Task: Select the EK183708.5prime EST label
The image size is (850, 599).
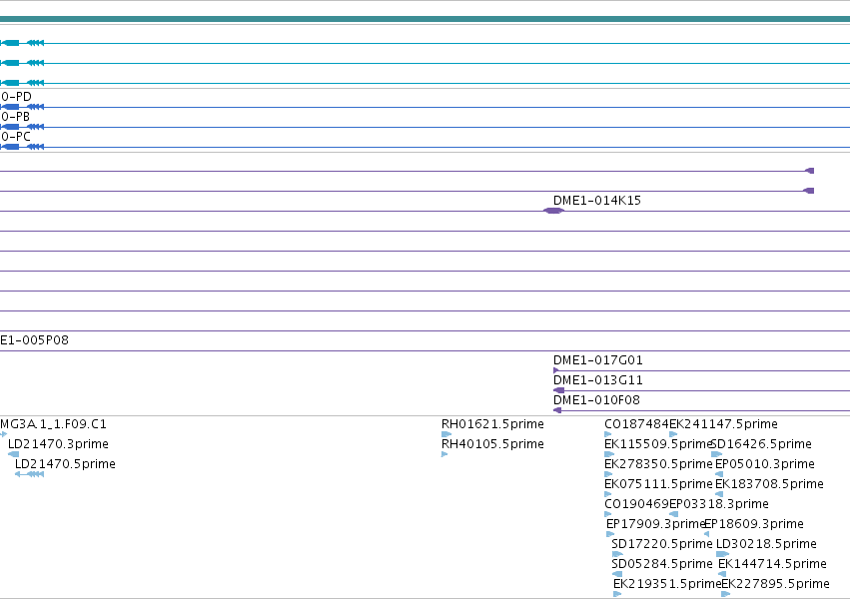Action: pyautogui.click(x=769, y=484)
